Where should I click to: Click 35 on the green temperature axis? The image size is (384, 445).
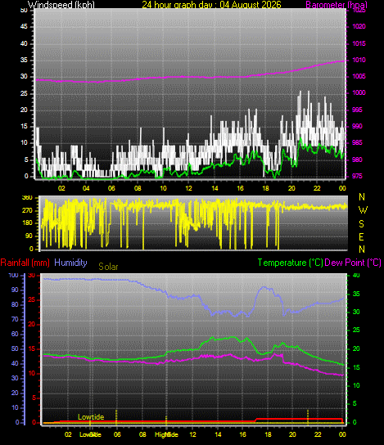pos(356,294)
